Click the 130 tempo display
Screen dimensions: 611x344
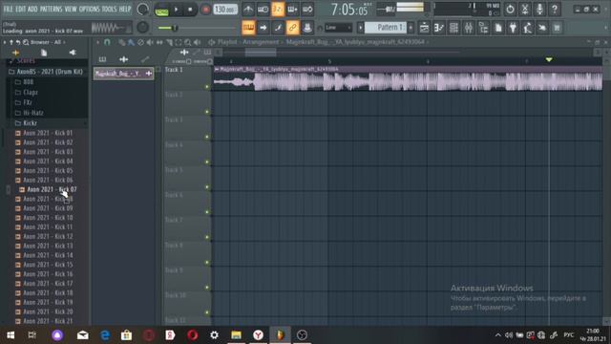[225, 10]
